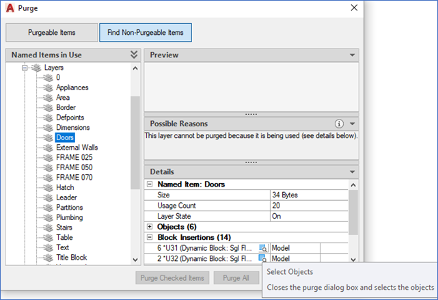This screenshot has width=438, height=300.
Task: Select the External Walls layer
Action: coord(77,148)
